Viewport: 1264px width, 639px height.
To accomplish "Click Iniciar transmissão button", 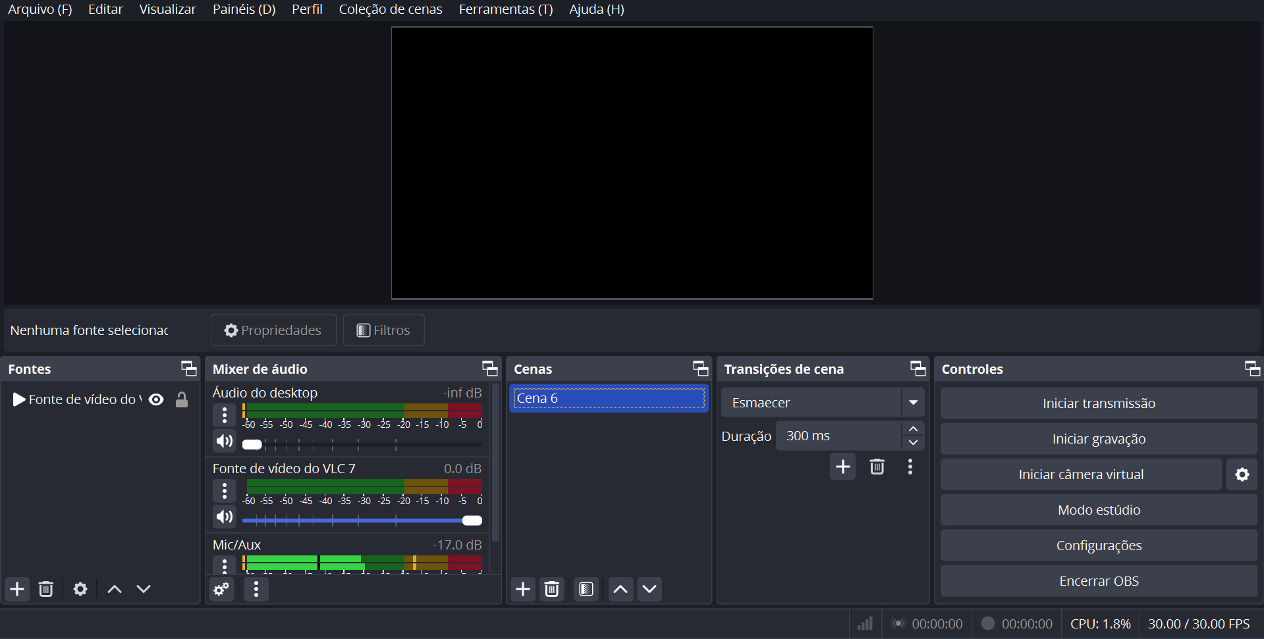I will pos(1099,403).
